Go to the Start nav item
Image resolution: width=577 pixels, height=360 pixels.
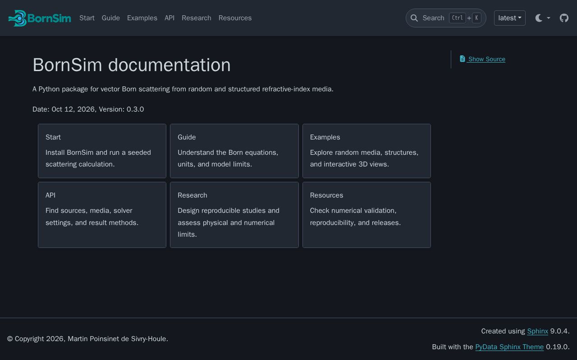coord(87,18)
